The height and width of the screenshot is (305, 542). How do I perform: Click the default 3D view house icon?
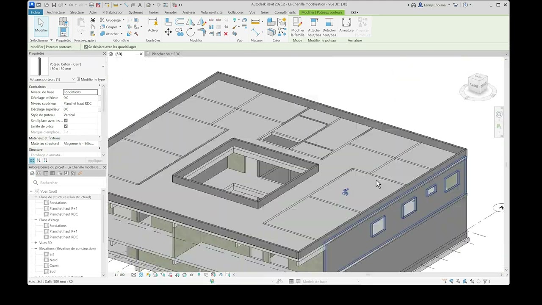(x=148, y=5)
